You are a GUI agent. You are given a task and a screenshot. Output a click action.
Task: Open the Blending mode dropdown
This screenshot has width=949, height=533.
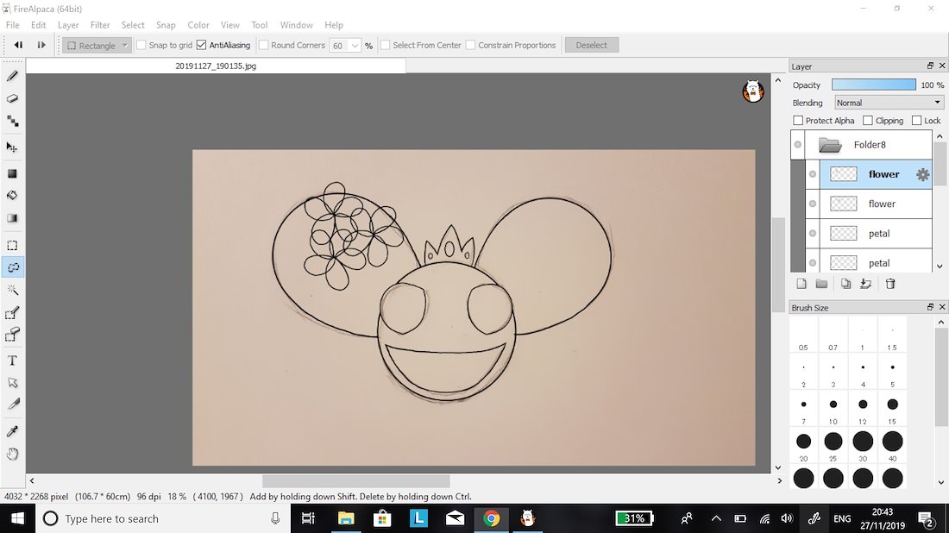[x=889, y=103]
